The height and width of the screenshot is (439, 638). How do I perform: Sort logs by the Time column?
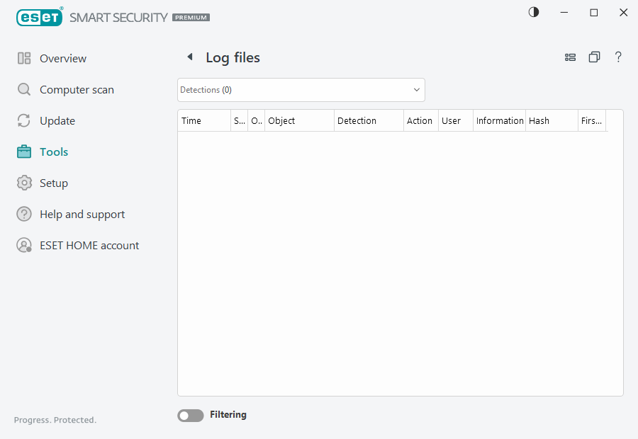coord(191,120)
